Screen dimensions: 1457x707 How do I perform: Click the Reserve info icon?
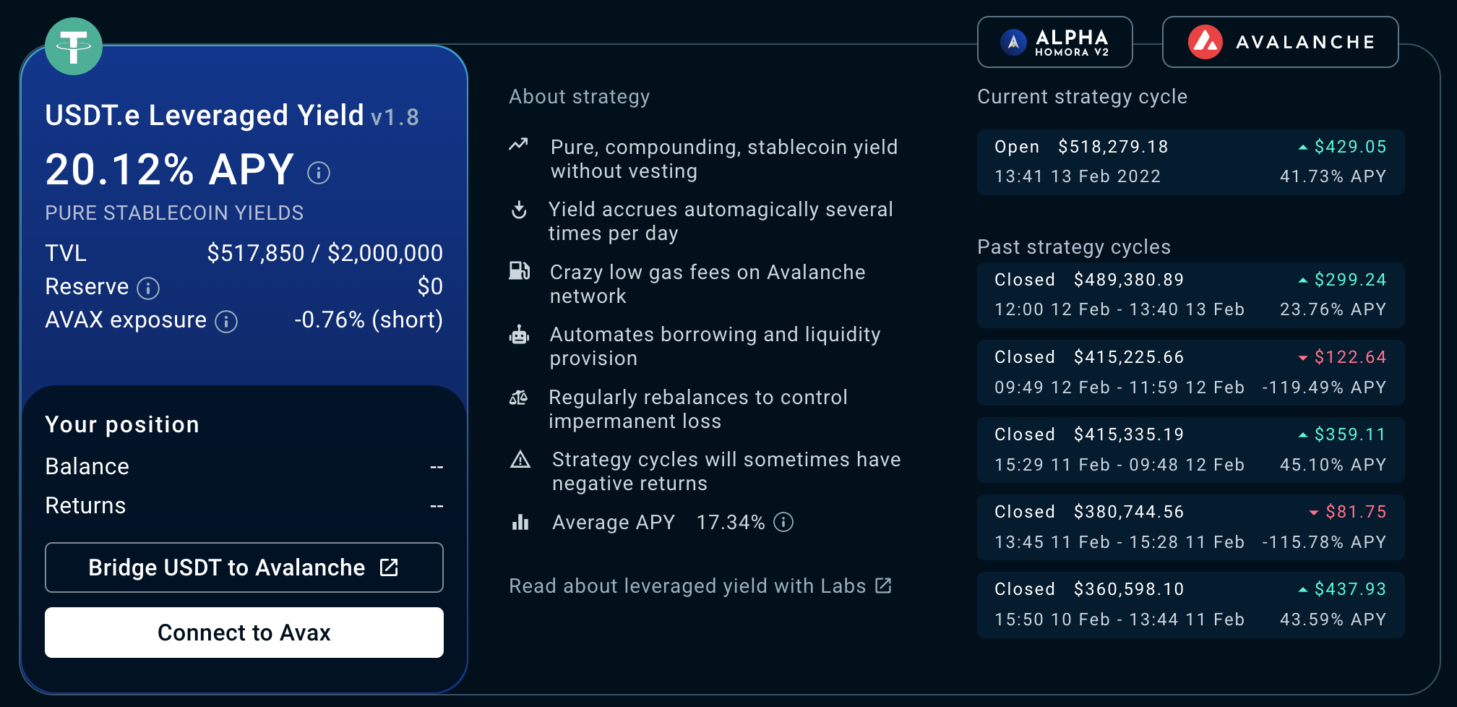(148, 288)
